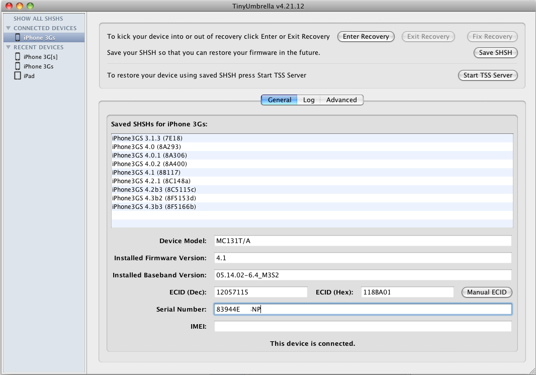Click the connected iPhone 3Gs device icon

coord(18,38)
